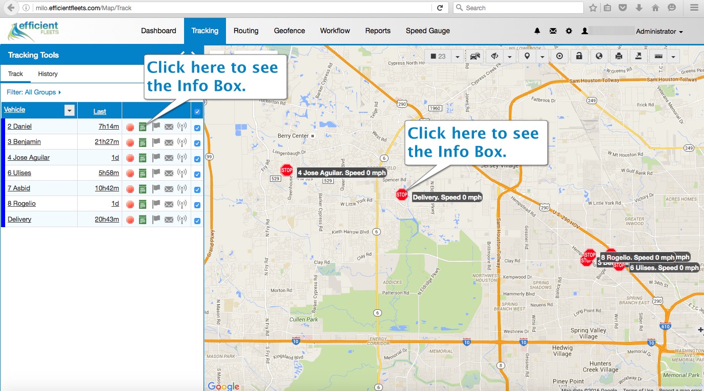The width and height of the screenshot is (704, 391).
Task: Click the target circle icon on map toolbar
Action: [x=559, y=56]
